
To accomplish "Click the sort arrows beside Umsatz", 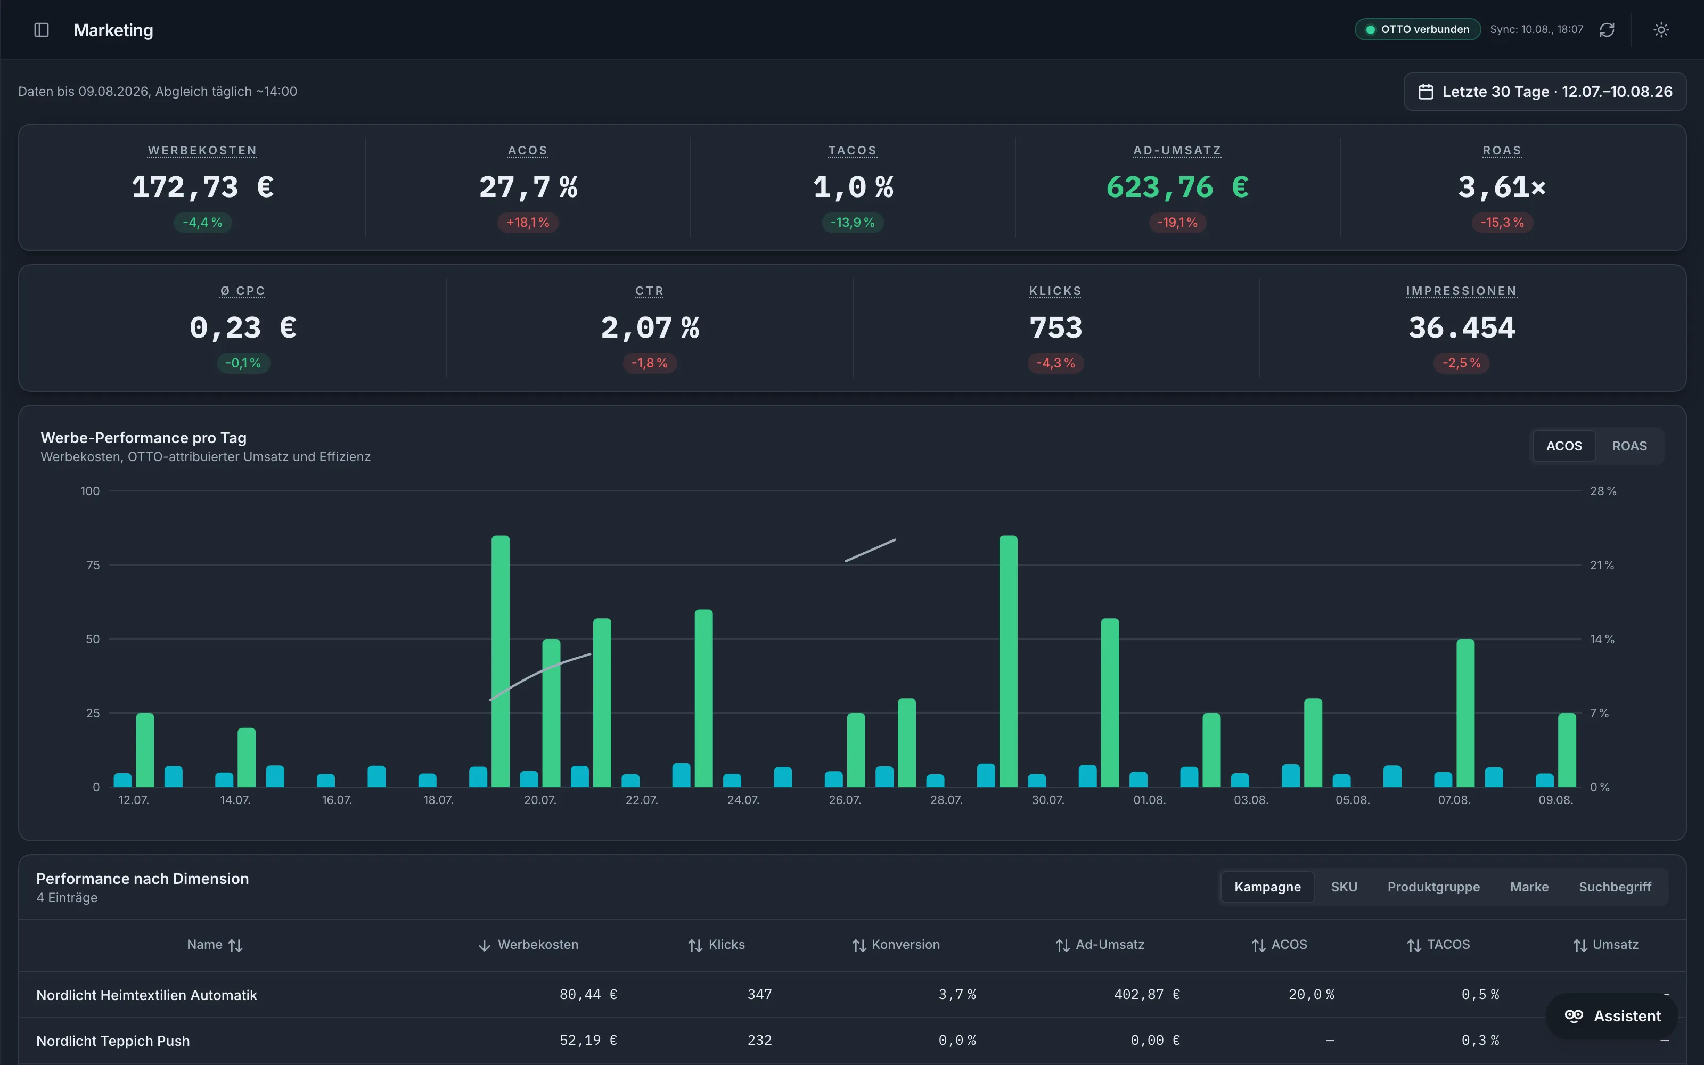I will 1580,945.
